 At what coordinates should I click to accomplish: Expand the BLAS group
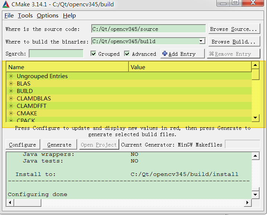tap(11, 84)
